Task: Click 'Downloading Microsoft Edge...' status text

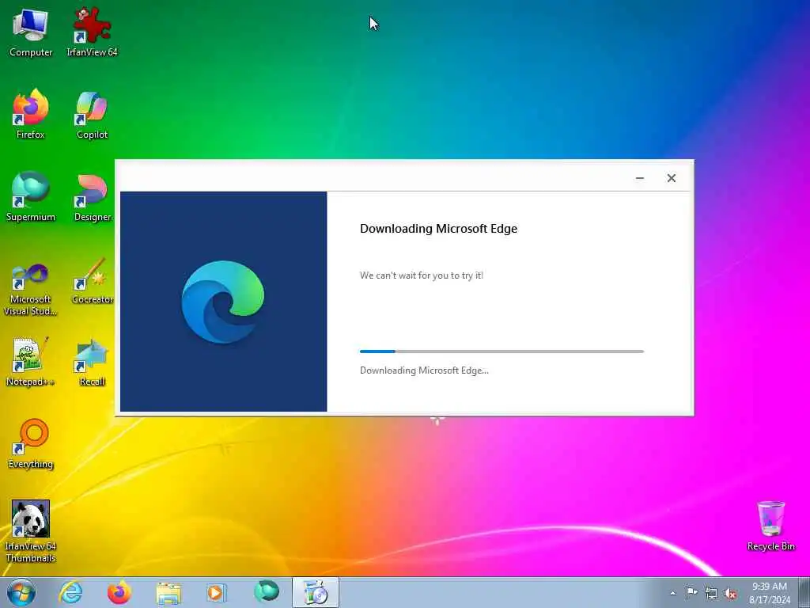Action: coord(424,370)
